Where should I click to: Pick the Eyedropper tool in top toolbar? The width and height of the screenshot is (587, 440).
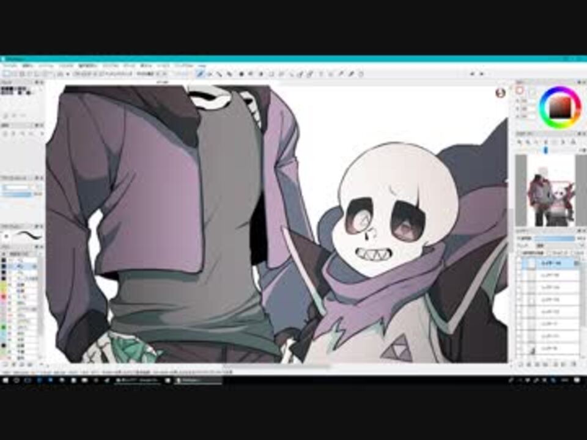pyautogui.click(x=351, y=74)
